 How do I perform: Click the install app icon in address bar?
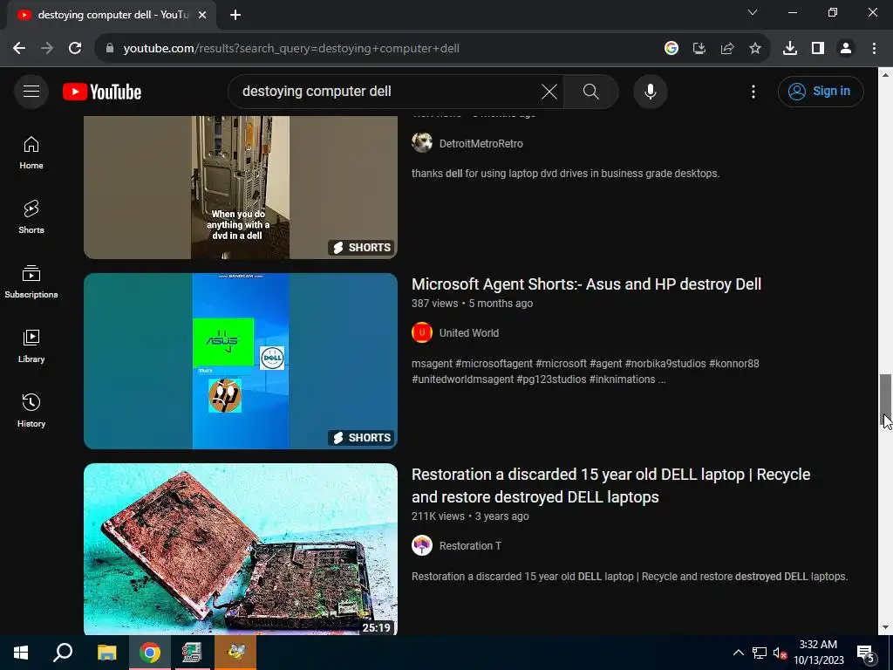[x=699, y=49]
